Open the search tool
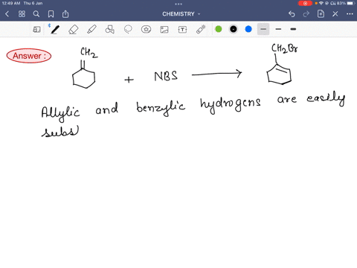 36,14
